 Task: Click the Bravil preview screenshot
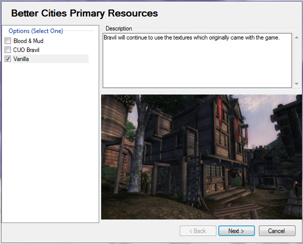201,157
